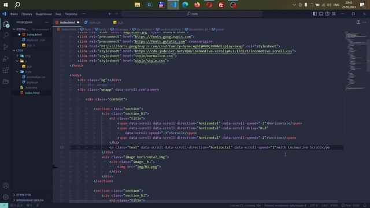Screen dimensions: 370x208
Task: Open the Customize Layout control
Action: click(x=334, y=14)
